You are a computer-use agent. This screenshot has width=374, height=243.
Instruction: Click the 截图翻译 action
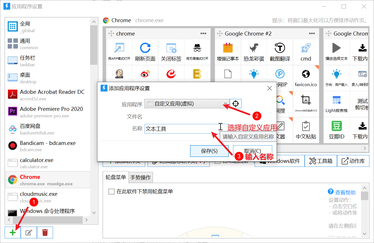[x=280, y=52]
